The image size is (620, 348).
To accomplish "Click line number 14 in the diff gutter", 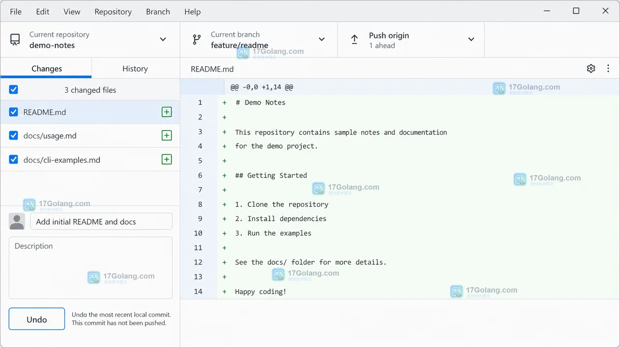I will coord(198,291).
